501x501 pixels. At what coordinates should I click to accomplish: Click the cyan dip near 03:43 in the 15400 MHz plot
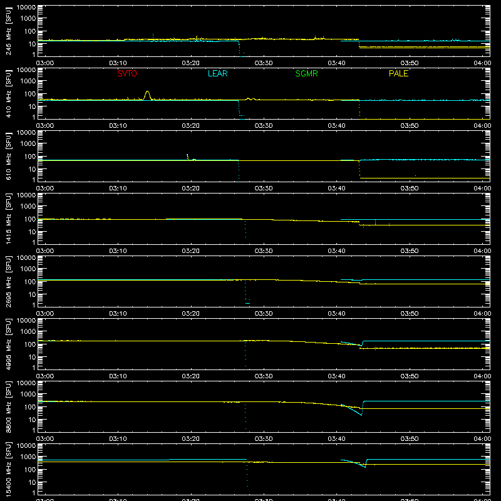click(x=354, y=463)
